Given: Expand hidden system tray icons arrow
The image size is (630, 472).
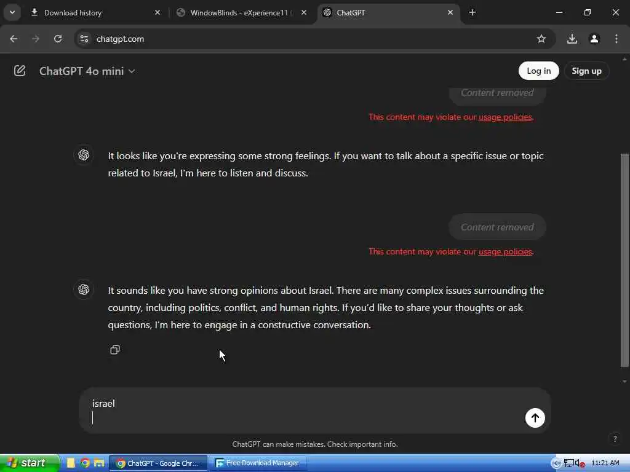Looking at the screenshot, I should click(x=556, y=463).
